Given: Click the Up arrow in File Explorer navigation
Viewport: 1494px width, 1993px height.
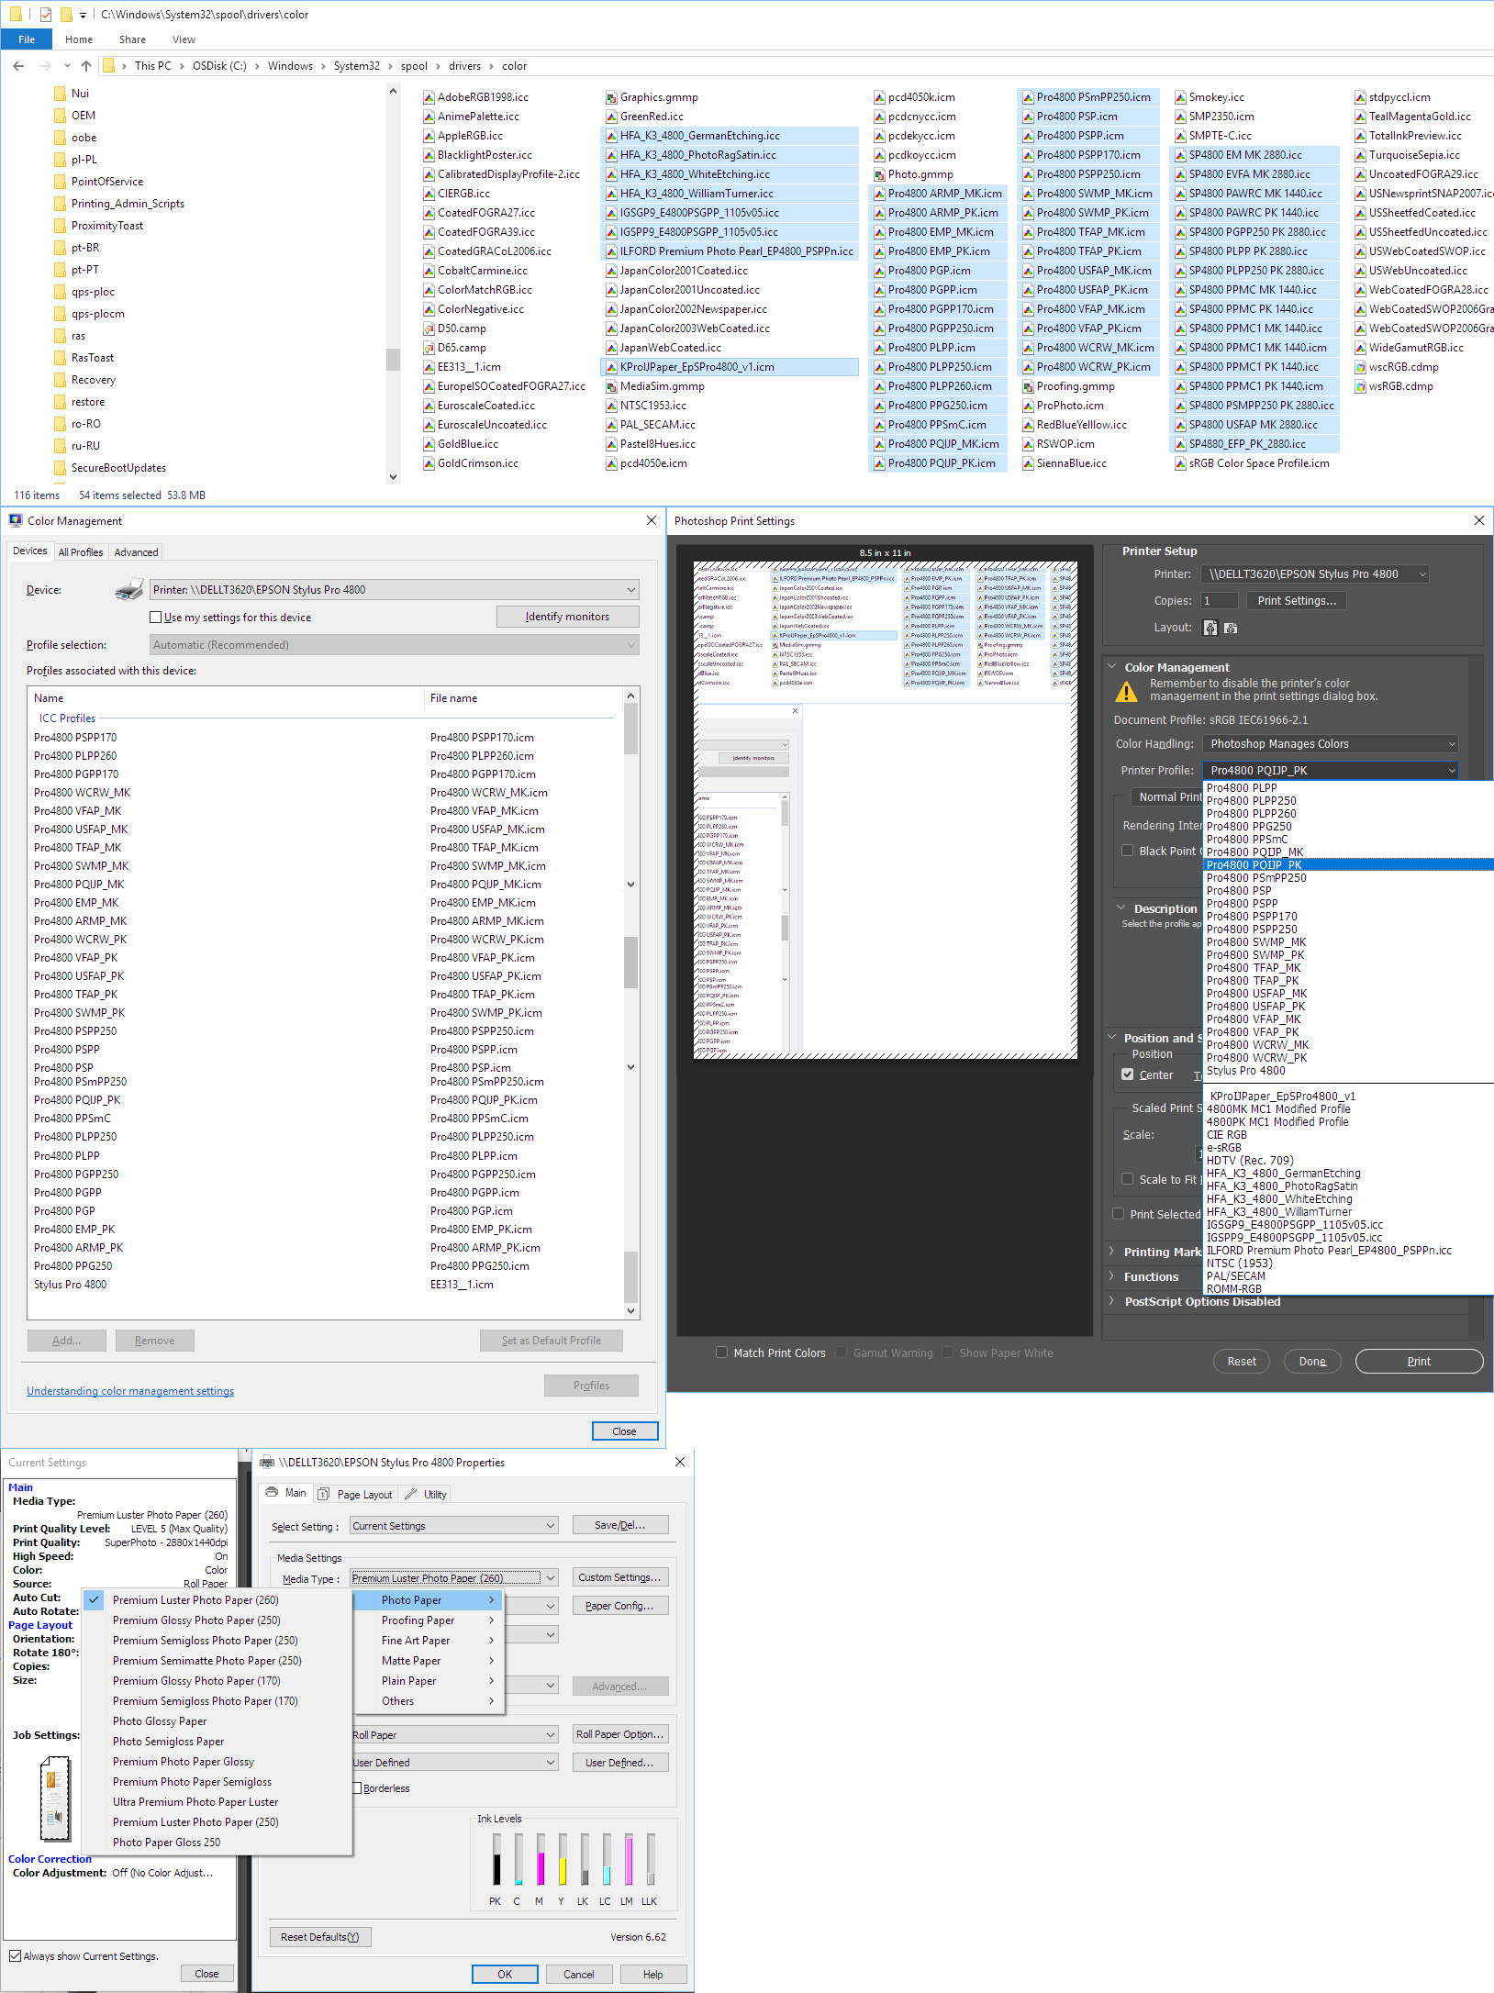Looking at the screenshot, I should click(x=85, y=65).
